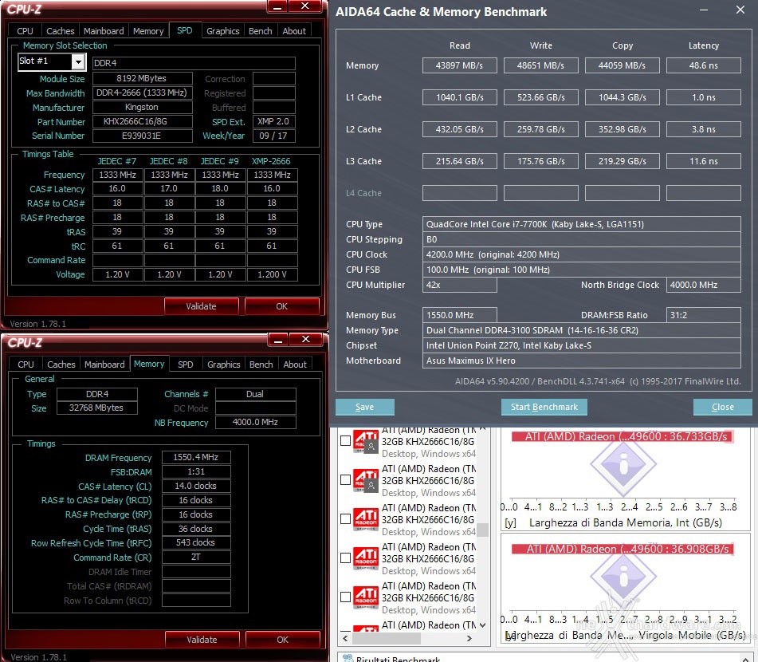
Task: Click Validate in the CPU-Z SPD window
Action: coord(201,306)
